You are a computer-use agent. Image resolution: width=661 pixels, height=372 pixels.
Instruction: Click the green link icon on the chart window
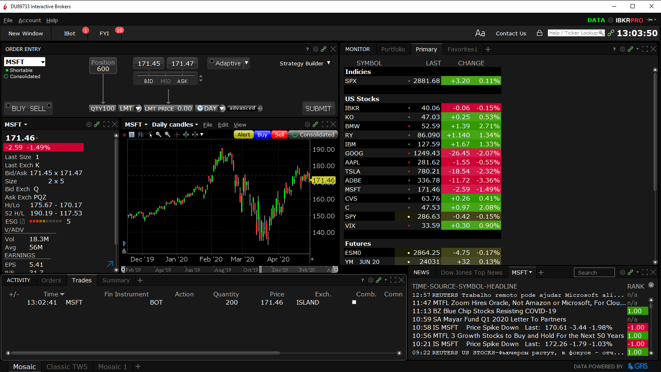[x=316, y=124]
